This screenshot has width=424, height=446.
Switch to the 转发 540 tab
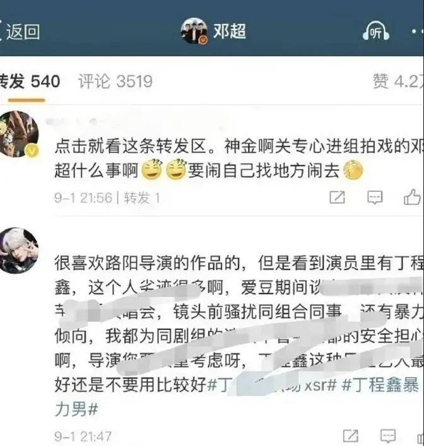tap(30, 81)
